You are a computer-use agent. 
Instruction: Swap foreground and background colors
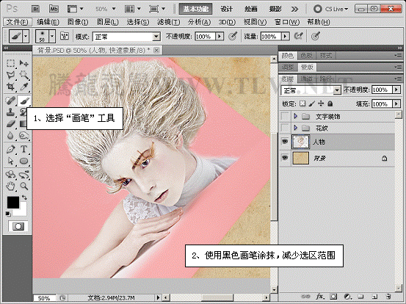point(24,198)
